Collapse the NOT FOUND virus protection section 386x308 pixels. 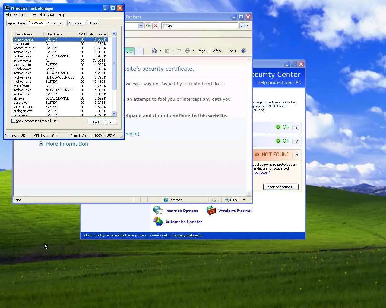(297, 155)
